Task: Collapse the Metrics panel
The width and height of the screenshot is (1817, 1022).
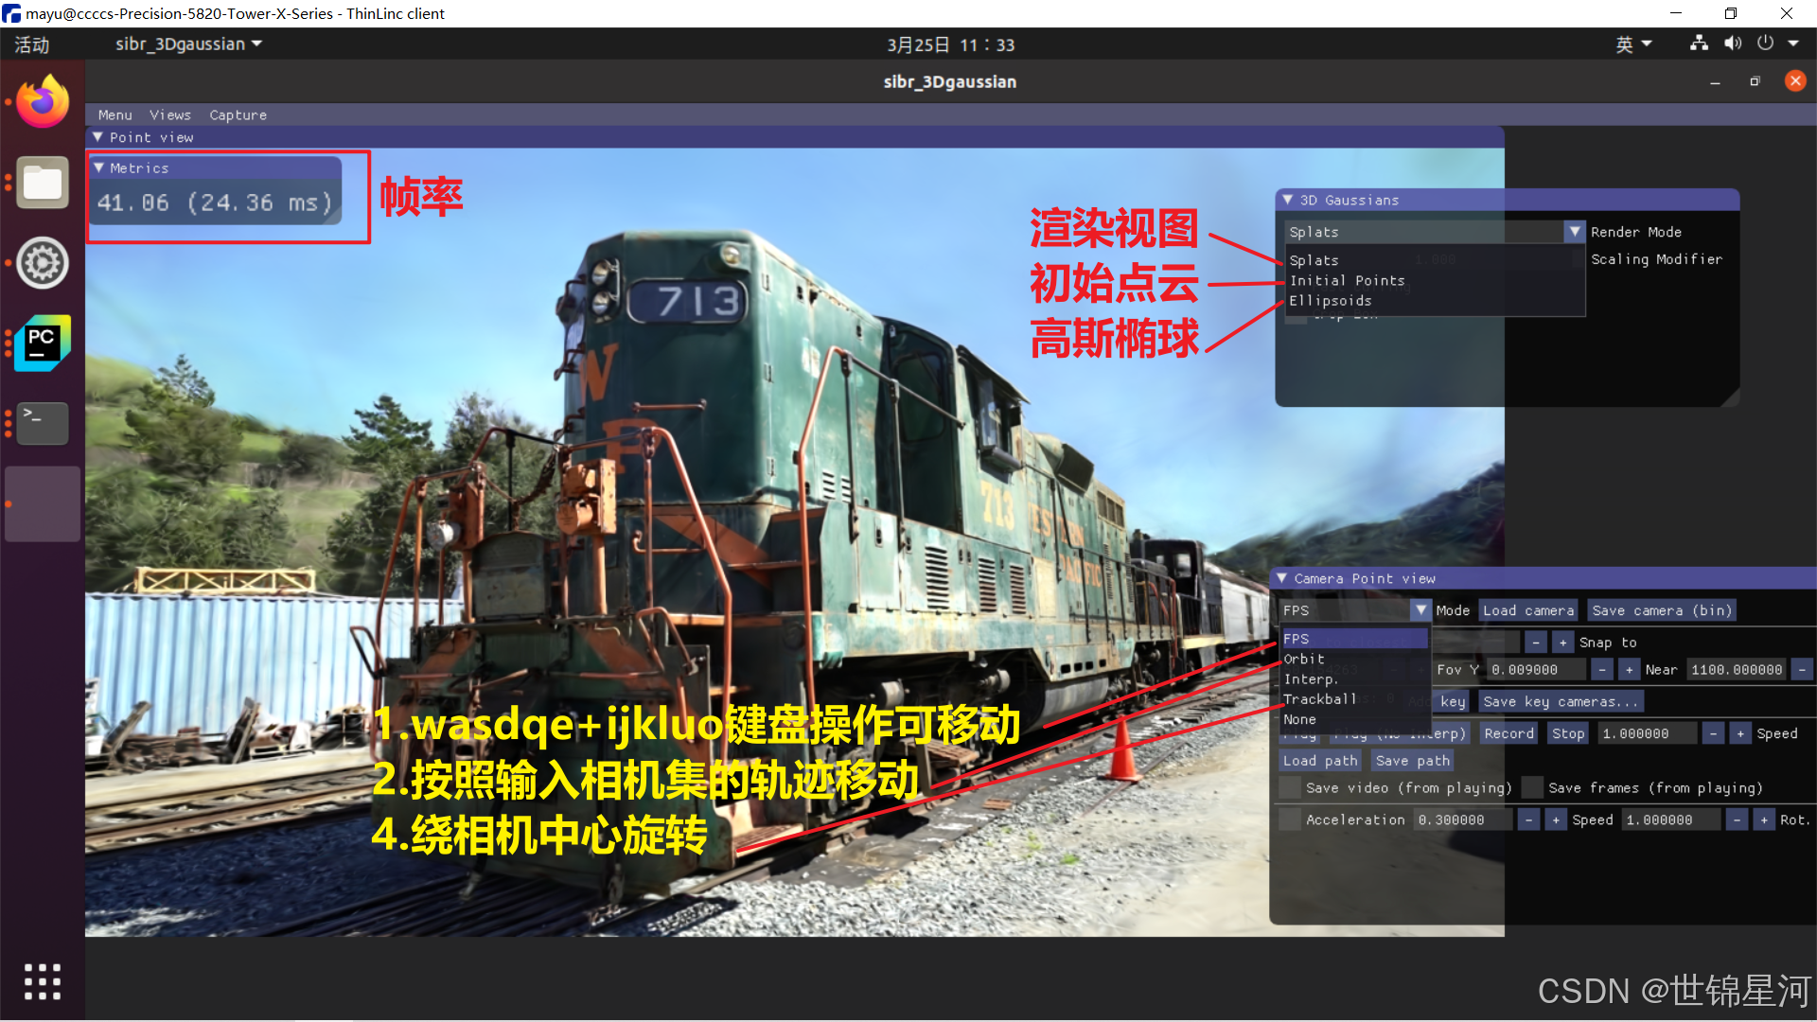Action: [x=99, y=167]
